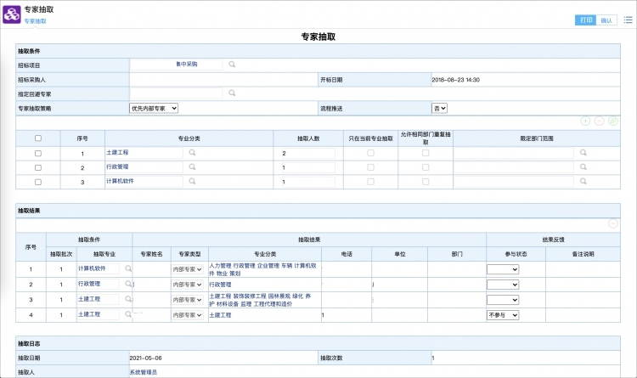Screen dimensions: 637x378
Task: Check the select-all checkbox in conditions header
Action: tap(37, 138)
